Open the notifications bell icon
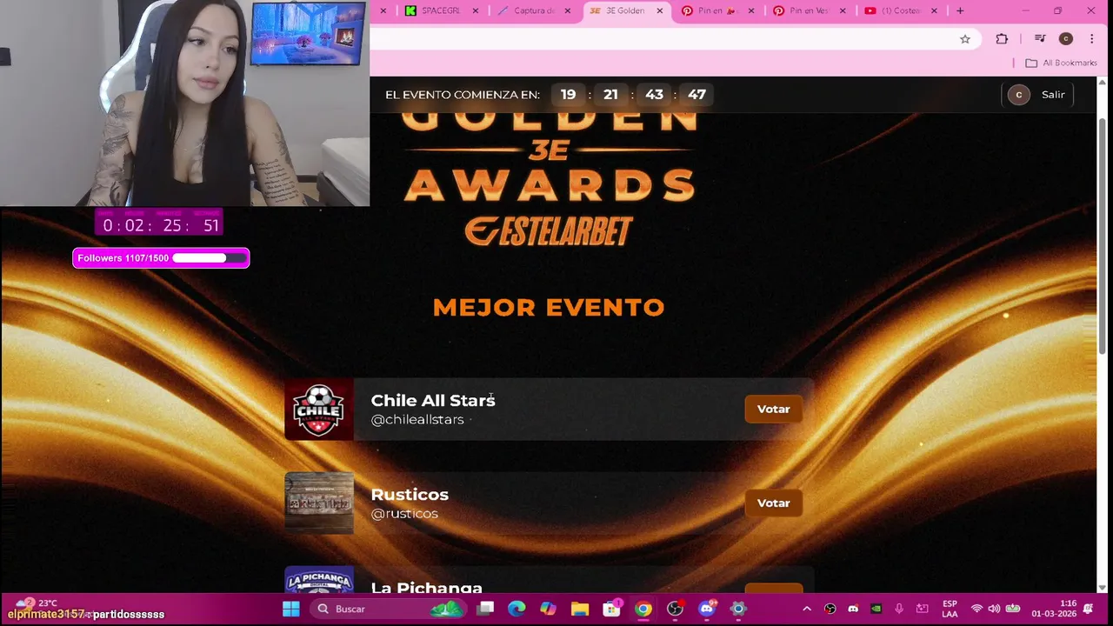This screenshot has width=1113, height=626. 1089,609
